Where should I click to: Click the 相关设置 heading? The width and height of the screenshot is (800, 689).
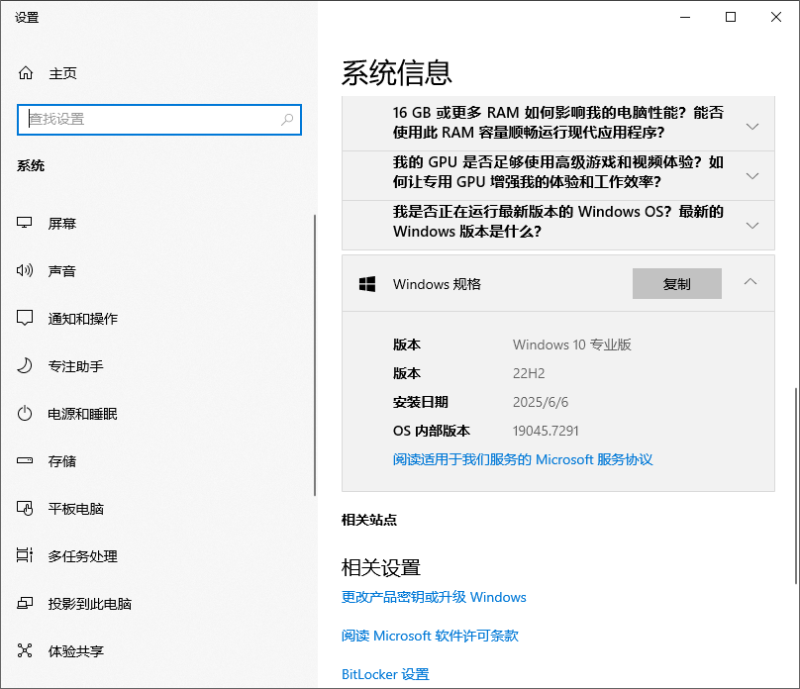coord(380,567)
